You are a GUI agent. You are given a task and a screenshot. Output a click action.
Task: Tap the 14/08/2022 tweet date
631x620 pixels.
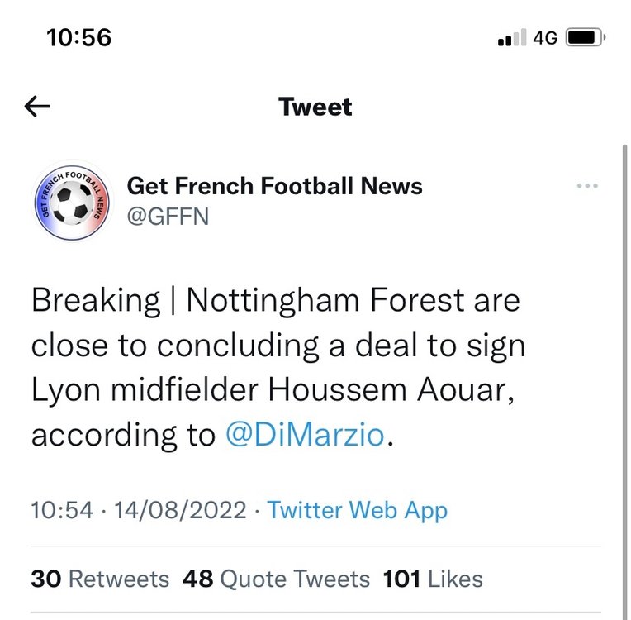click(180, 510)
